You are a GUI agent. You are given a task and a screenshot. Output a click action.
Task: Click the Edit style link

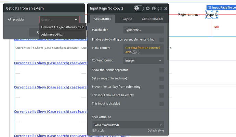click(x=98, y=131)
